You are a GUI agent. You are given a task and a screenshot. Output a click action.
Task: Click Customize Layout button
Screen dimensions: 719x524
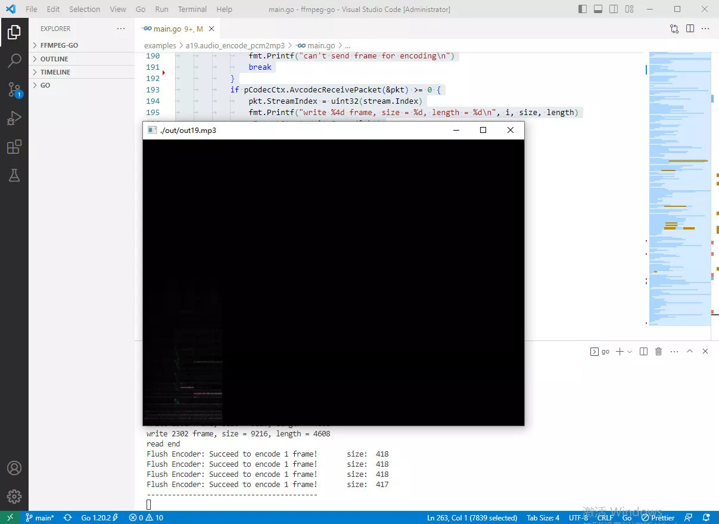[x=630, y=9]
